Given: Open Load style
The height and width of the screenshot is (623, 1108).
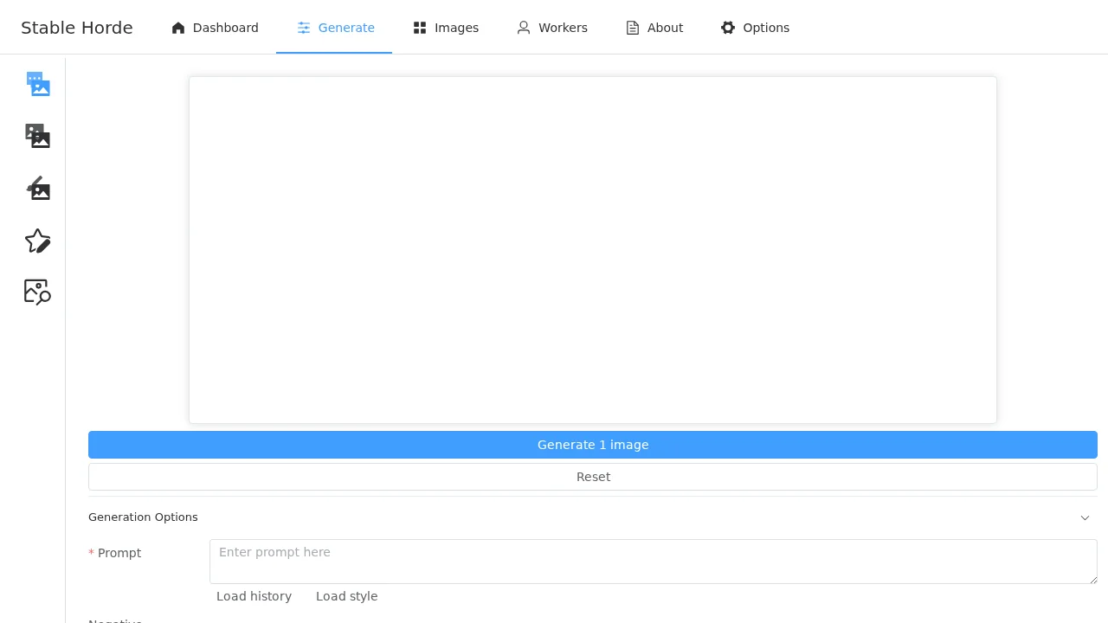Looking at the screenshot, I should coord(346,596).
